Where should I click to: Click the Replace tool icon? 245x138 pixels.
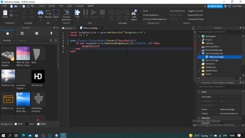48,13
